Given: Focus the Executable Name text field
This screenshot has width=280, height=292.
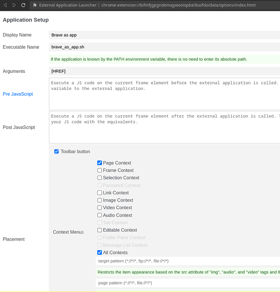Looking at the screenshot, I should [164, 47].
